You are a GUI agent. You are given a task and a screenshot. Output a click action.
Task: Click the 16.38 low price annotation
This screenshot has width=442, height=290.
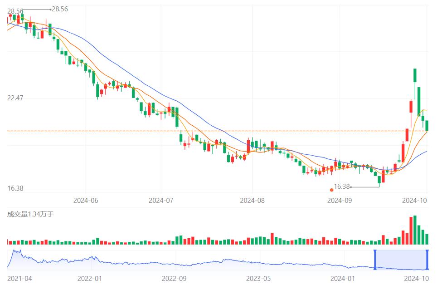pos(342,187)
